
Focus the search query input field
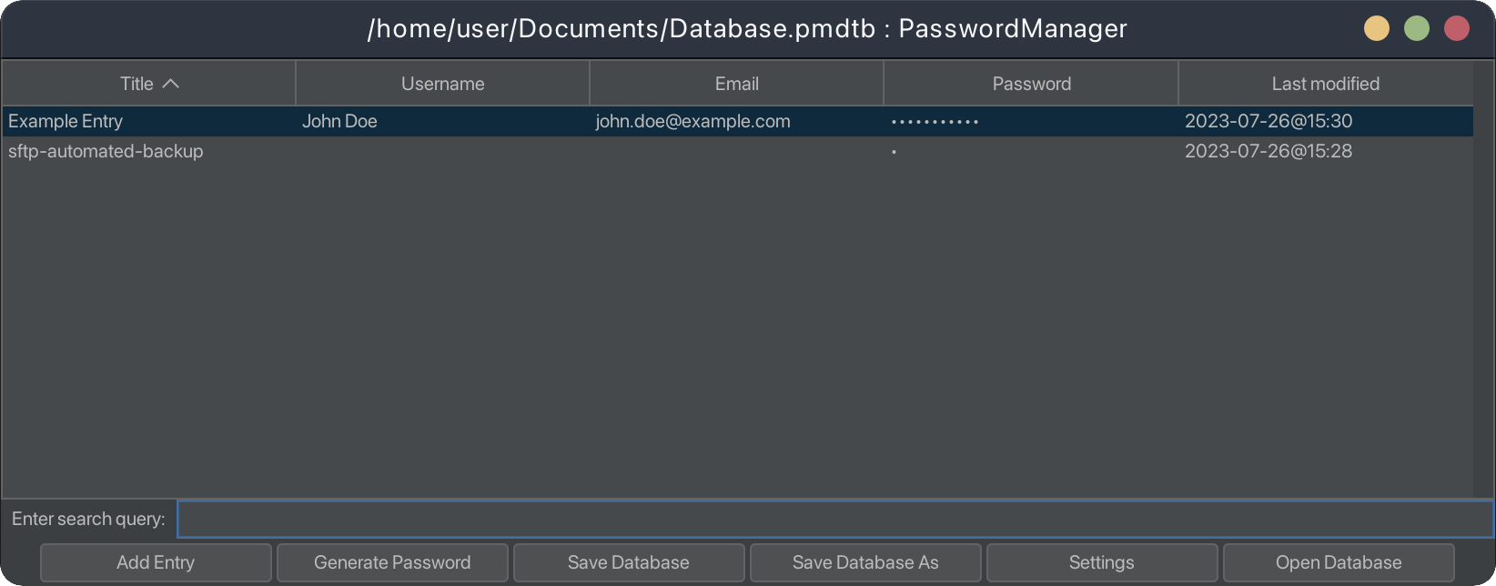pos(834,520)
